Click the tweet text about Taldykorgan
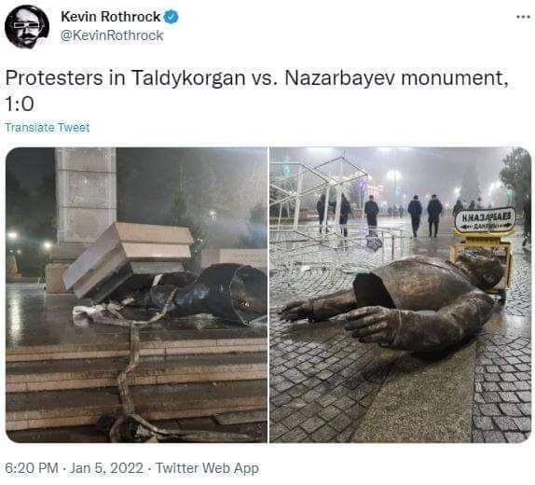Viewport: 535px width, 485px height. [257, 90]
